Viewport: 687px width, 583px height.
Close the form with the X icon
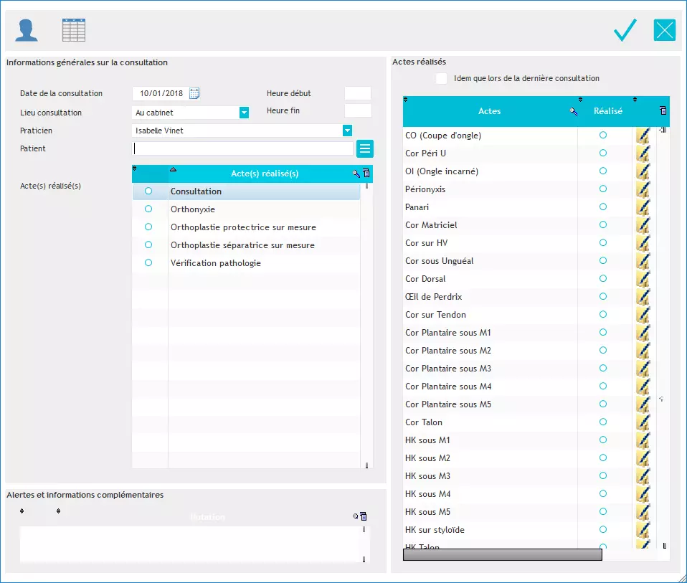click(x=665, y=30)
